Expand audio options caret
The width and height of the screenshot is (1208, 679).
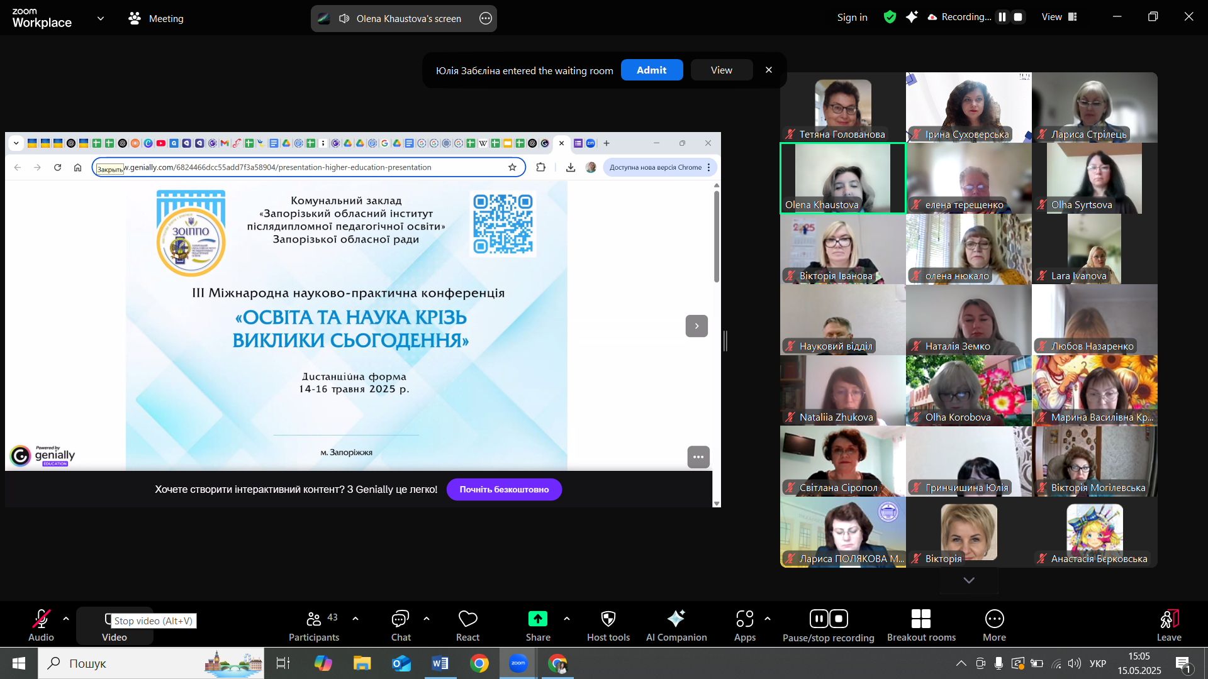coord(66,619)
